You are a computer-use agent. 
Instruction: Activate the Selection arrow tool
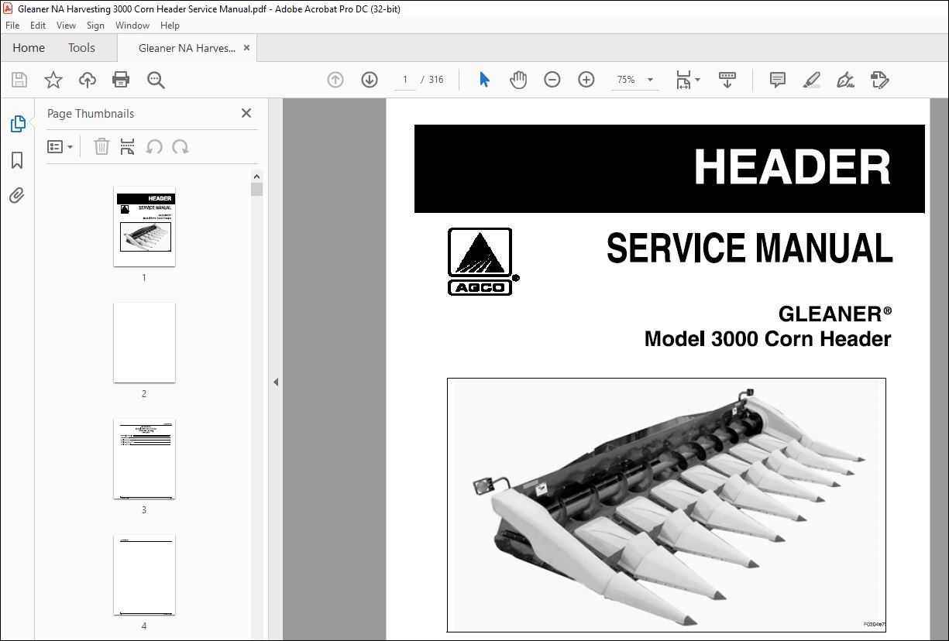pos(484,80)
